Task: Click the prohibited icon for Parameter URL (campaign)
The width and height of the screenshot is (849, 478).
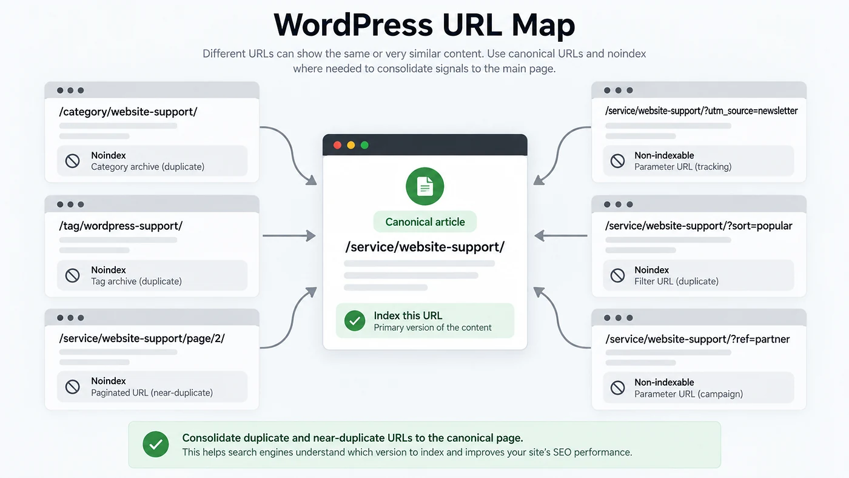Action: [x=617, y=388]
